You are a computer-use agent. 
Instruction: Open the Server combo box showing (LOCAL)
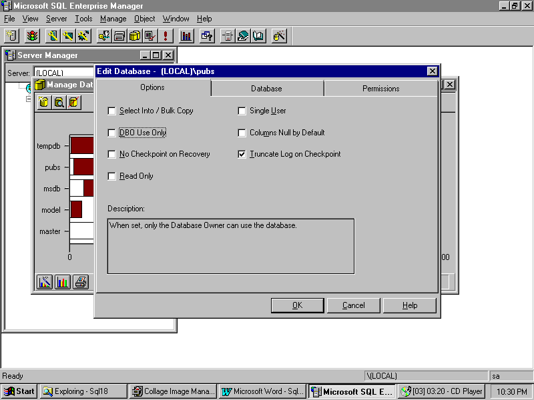coord(63,73)
